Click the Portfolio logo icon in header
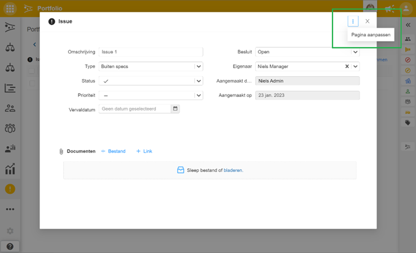416x253 pixels. 28,9
